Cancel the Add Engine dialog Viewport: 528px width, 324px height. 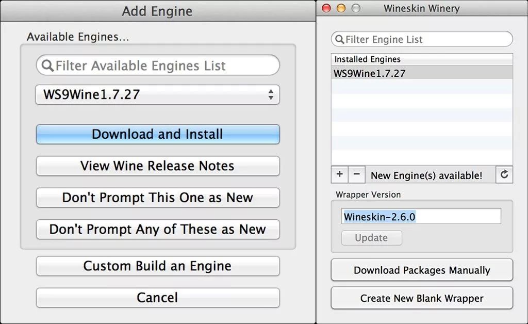[158, 297]
